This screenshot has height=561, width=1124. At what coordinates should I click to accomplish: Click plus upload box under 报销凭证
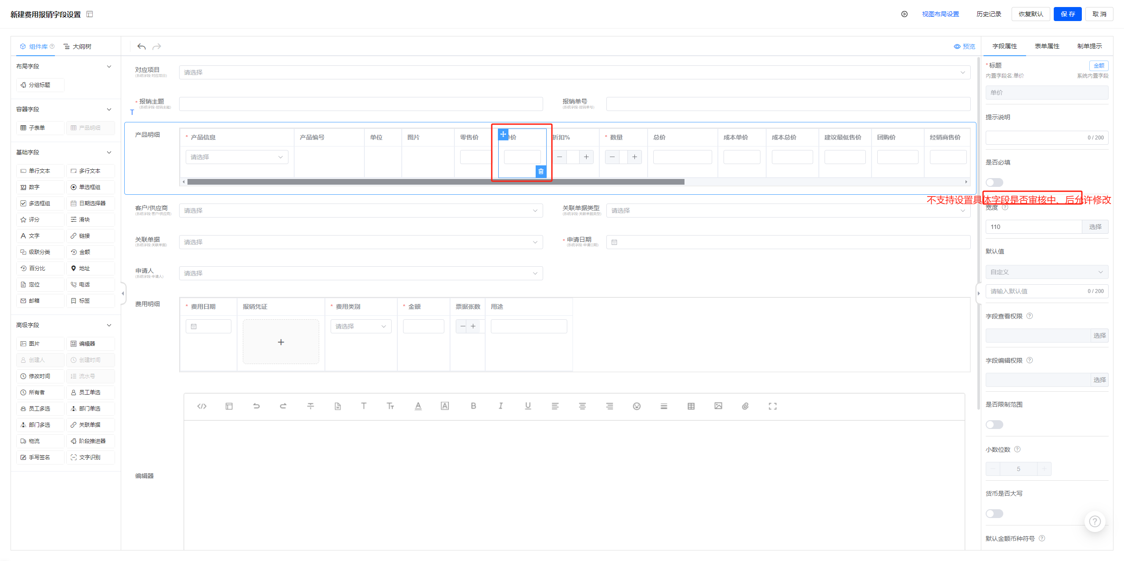coord(281,342)
